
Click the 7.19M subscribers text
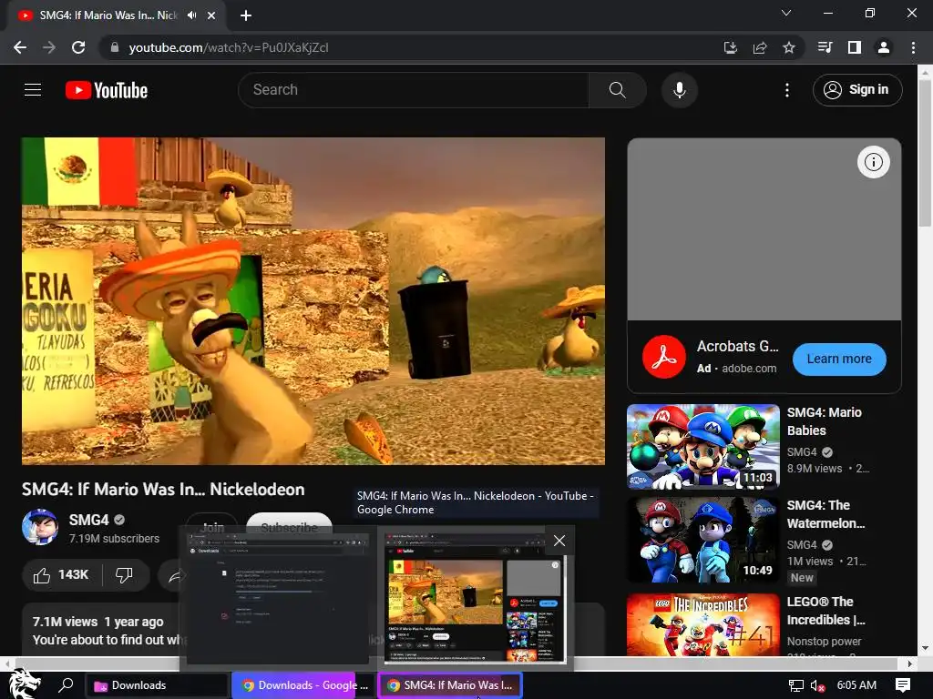pos(114,539)
